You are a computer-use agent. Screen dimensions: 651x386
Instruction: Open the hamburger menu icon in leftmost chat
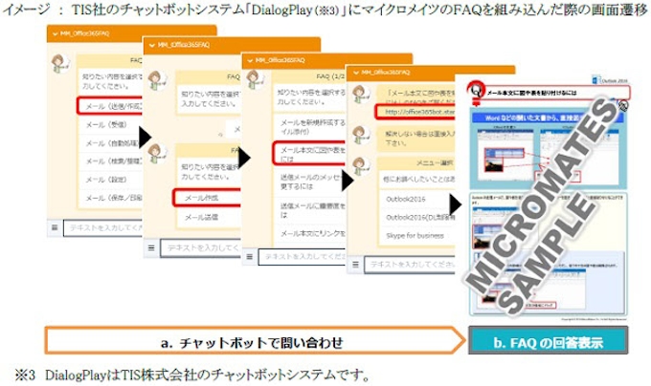pos(56,228)
